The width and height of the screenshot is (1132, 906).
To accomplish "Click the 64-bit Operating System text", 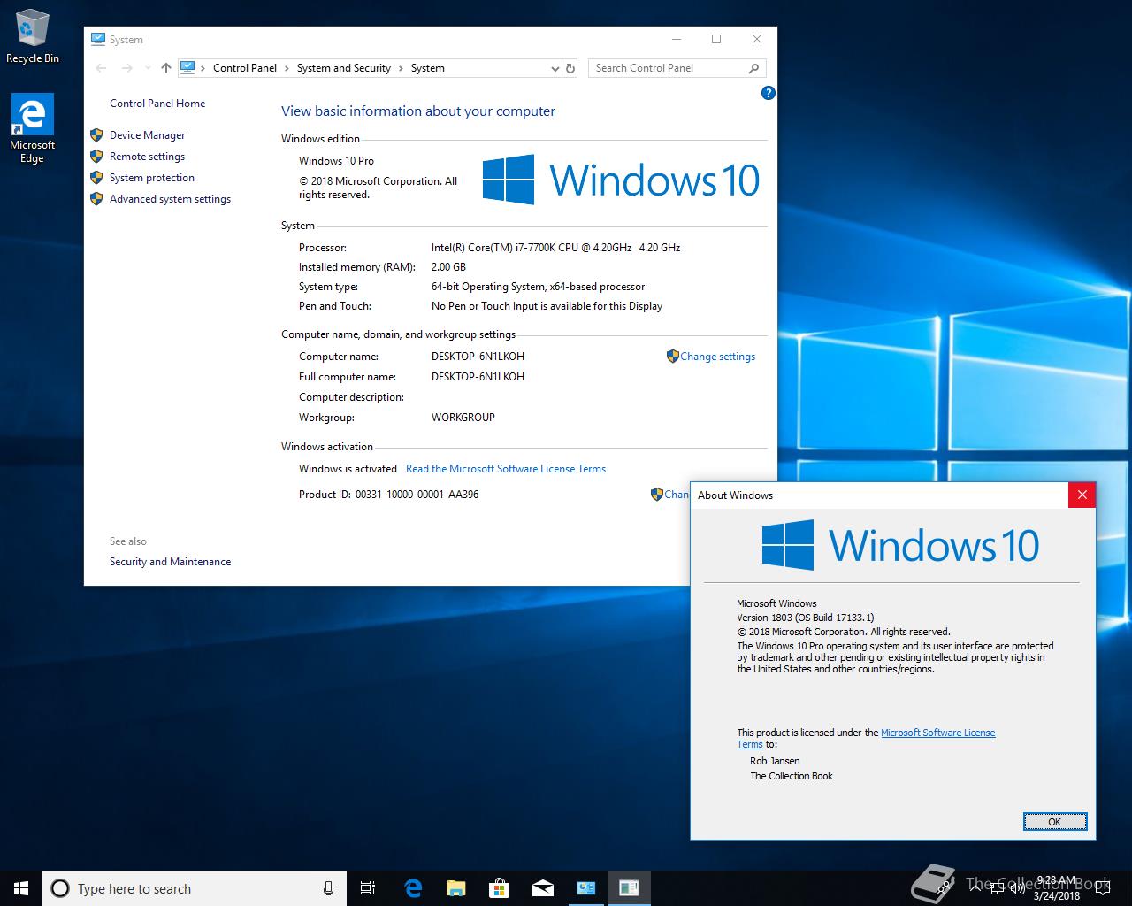I will point(538,287).
